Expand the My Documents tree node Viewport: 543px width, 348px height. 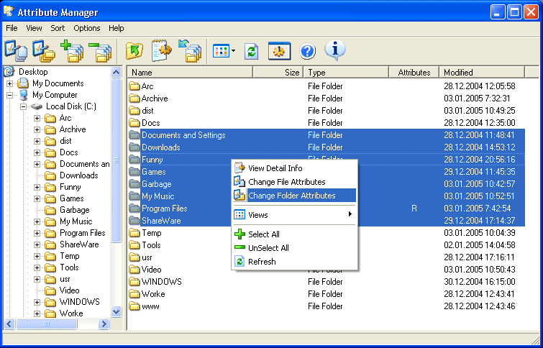coord(10,83)
